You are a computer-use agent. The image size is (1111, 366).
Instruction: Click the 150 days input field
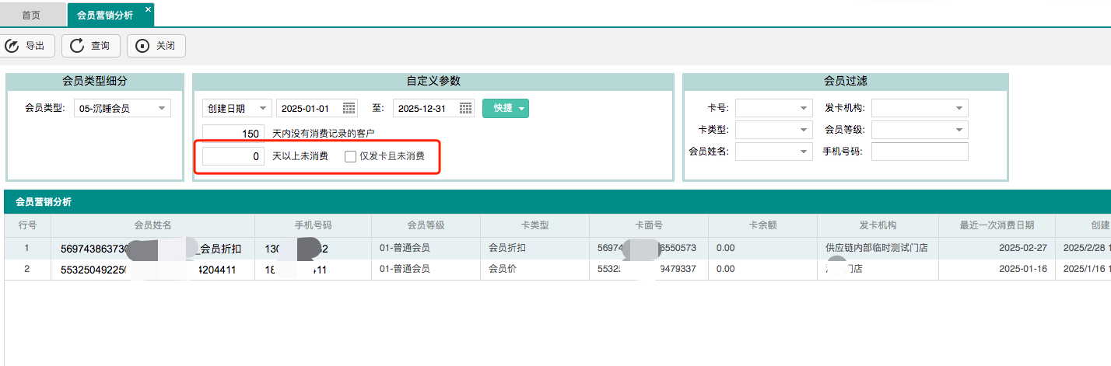[233, 134]
